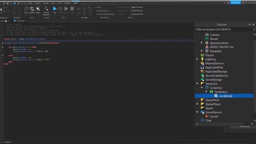This screenshot has width=256, height=144.
Task: Switch to the TEST ribbon tab
Action: 53,3
